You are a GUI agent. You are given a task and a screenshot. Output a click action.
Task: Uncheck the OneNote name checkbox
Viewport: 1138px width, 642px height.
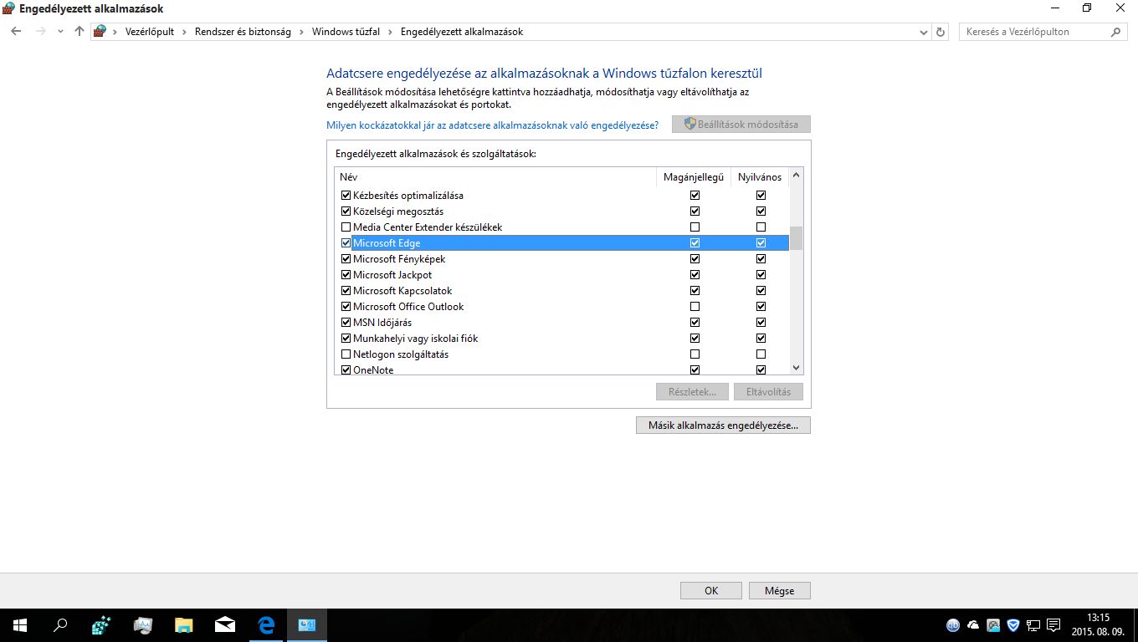346,370
